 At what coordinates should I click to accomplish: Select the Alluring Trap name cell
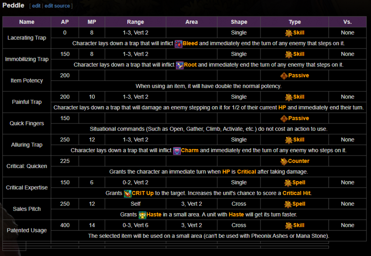pos(27,145)
